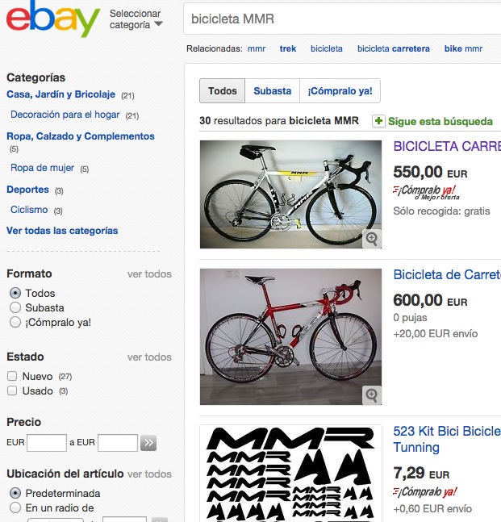Submit price range with arrow button

point(148,442)
